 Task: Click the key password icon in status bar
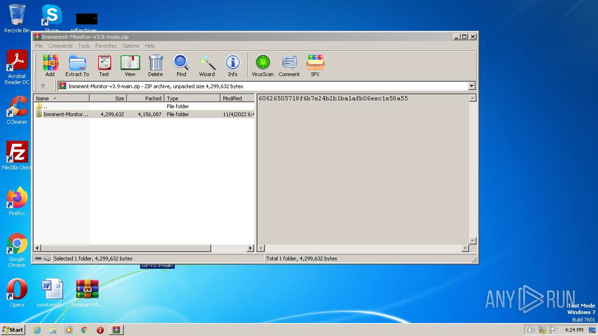tap(47, 259)
